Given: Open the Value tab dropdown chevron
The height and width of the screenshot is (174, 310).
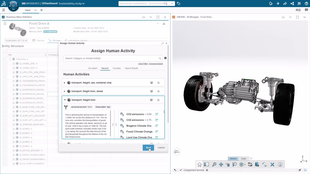Looking at the screenshot, I should (36, 10).
